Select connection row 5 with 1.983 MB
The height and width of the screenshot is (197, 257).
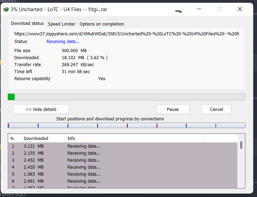[x=123, y=174]
